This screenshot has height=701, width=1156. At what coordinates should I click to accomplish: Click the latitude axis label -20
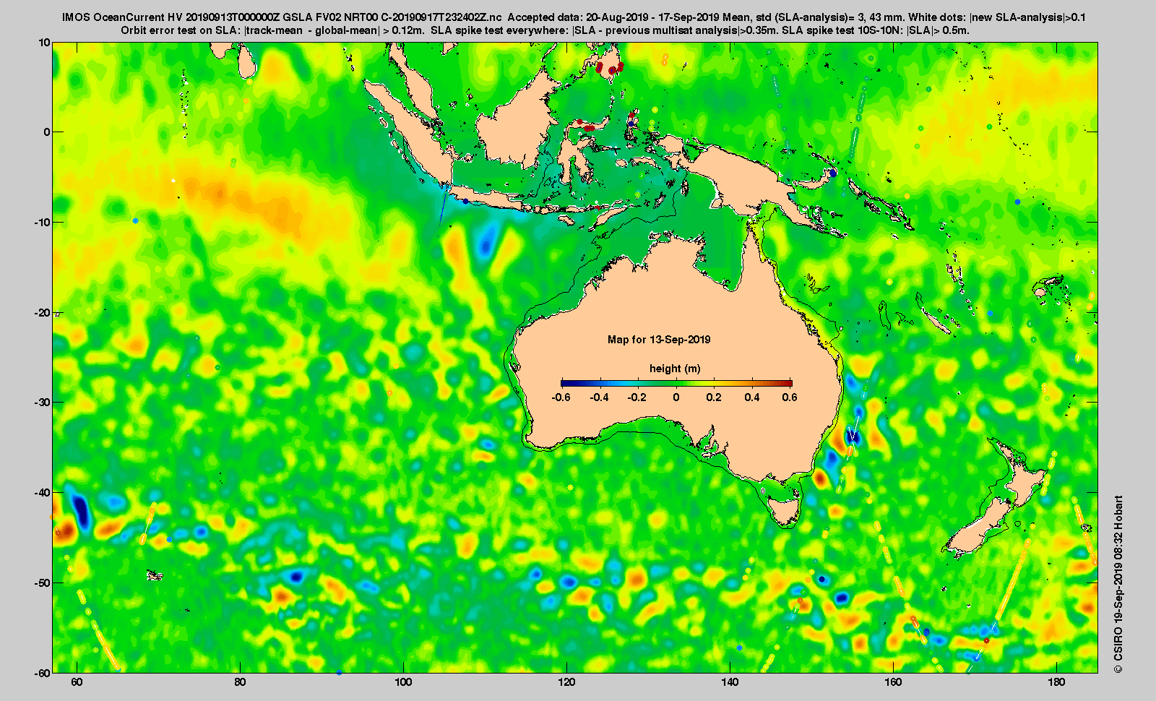click(43, 313)
